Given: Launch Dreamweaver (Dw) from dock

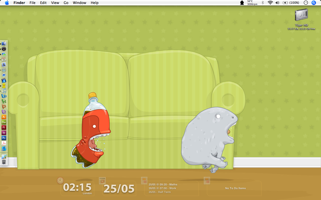Looking at the screenshot, I should tap(4, 122).
